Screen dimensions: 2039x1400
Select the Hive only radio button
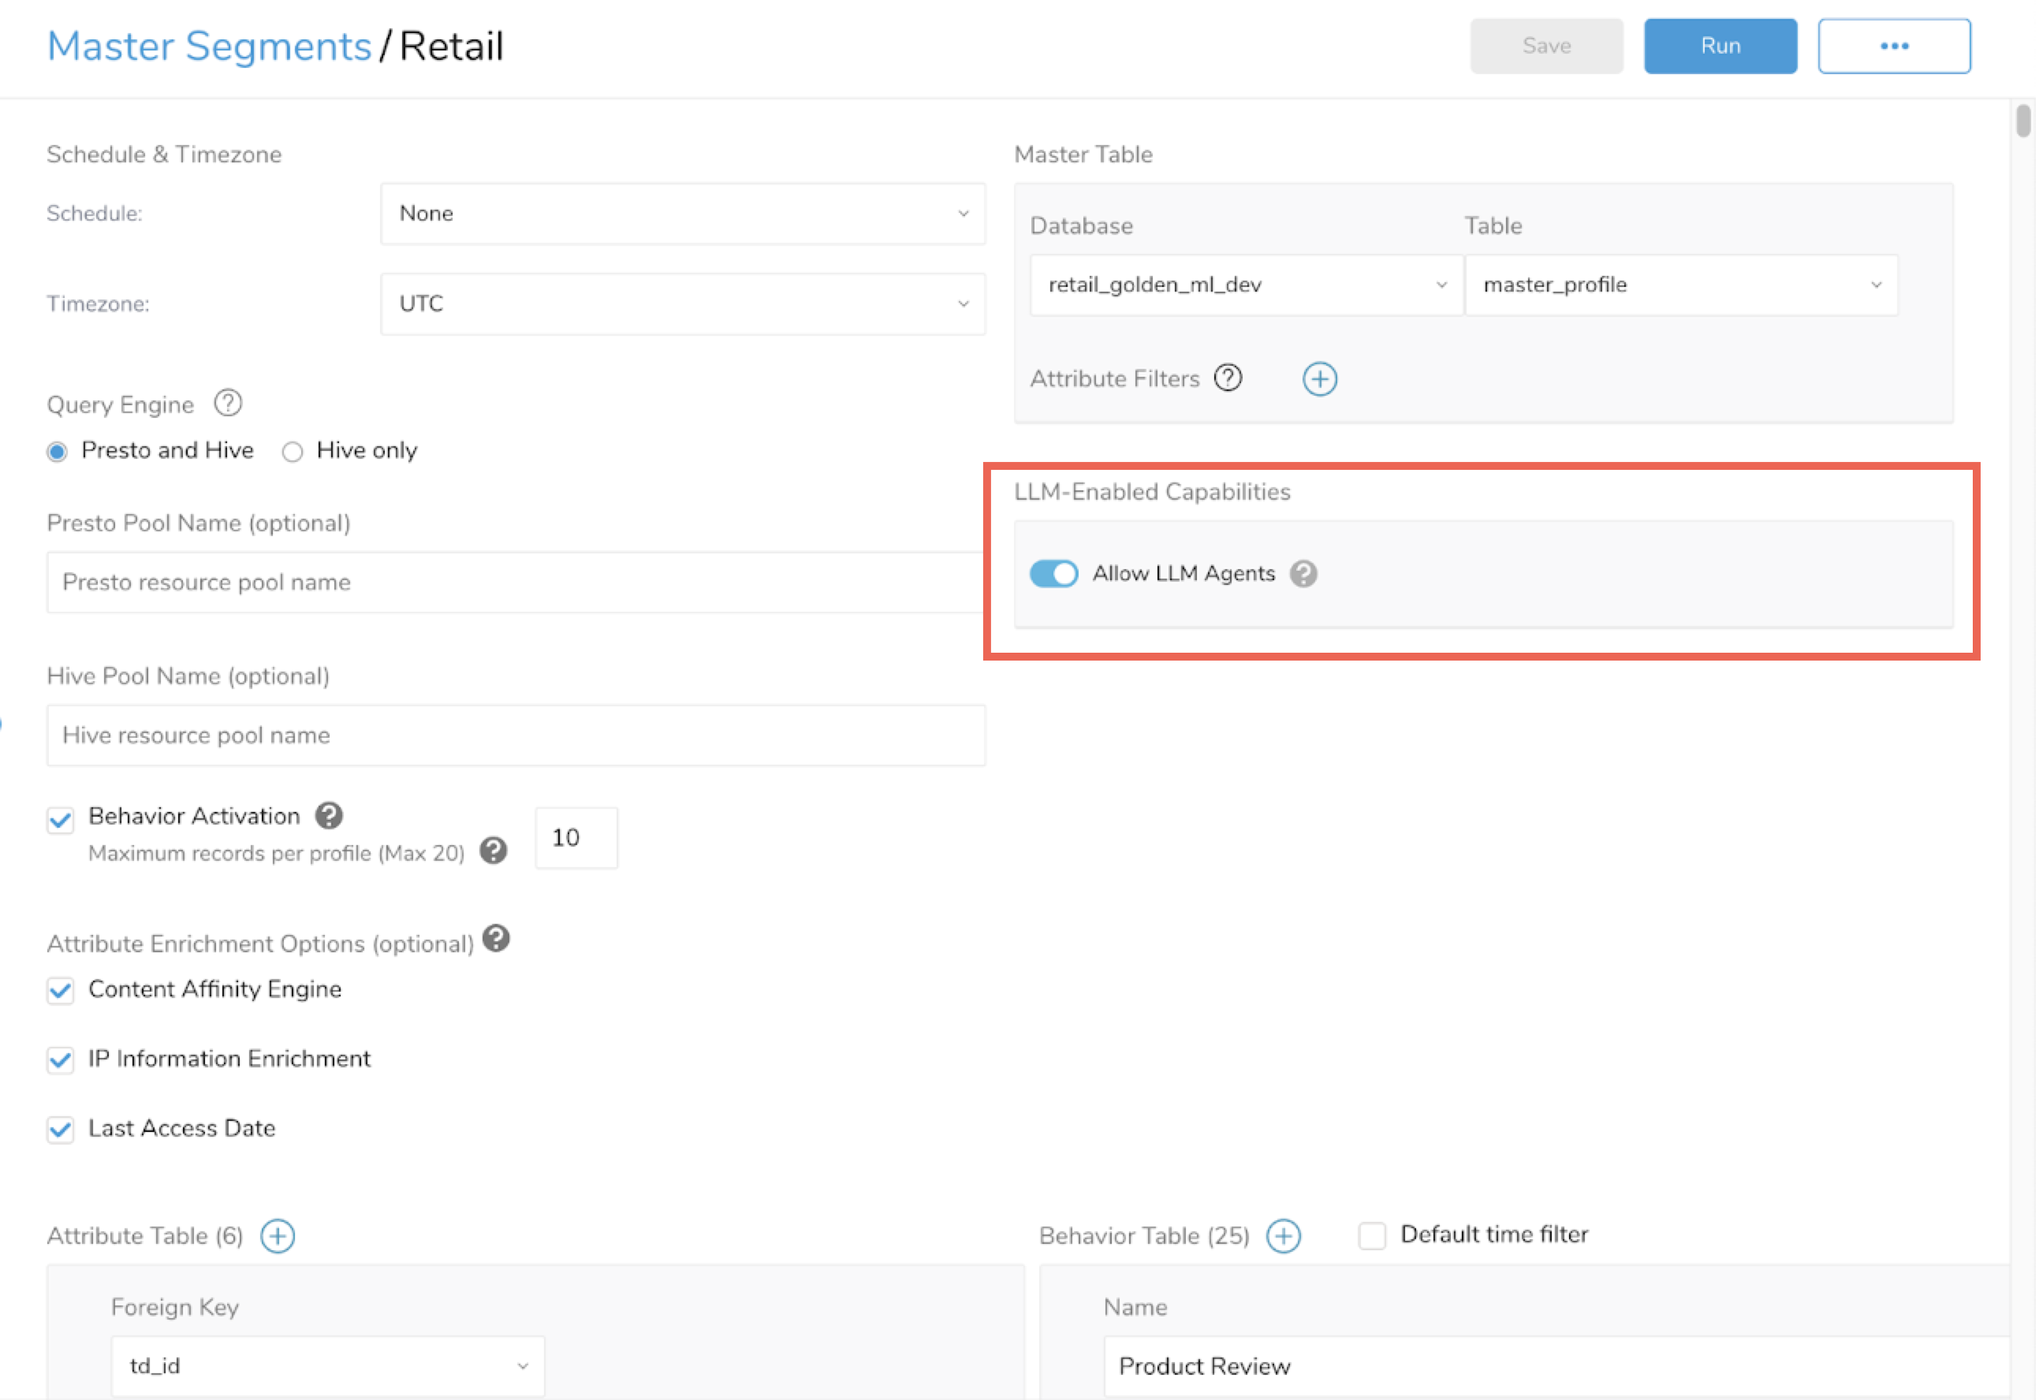[293, 452]
